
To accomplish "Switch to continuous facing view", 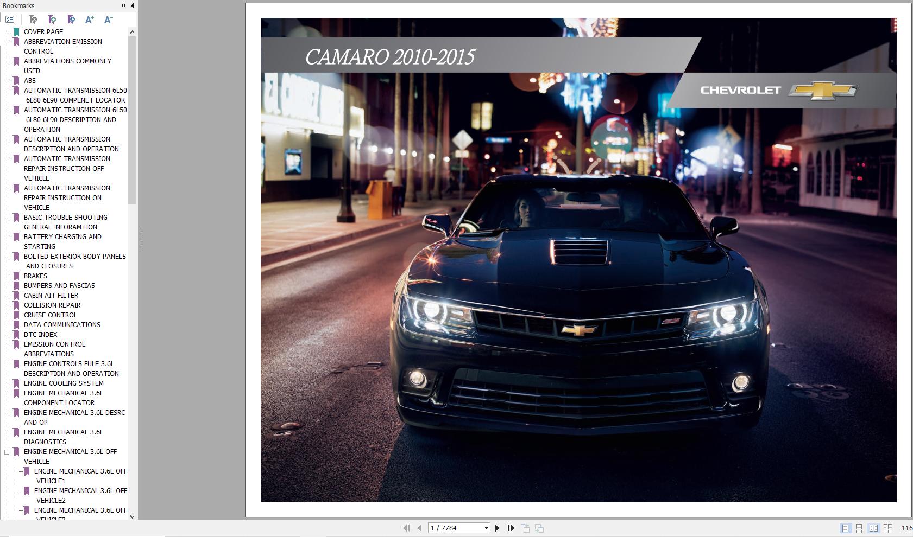I will click(x=887, y=528).
